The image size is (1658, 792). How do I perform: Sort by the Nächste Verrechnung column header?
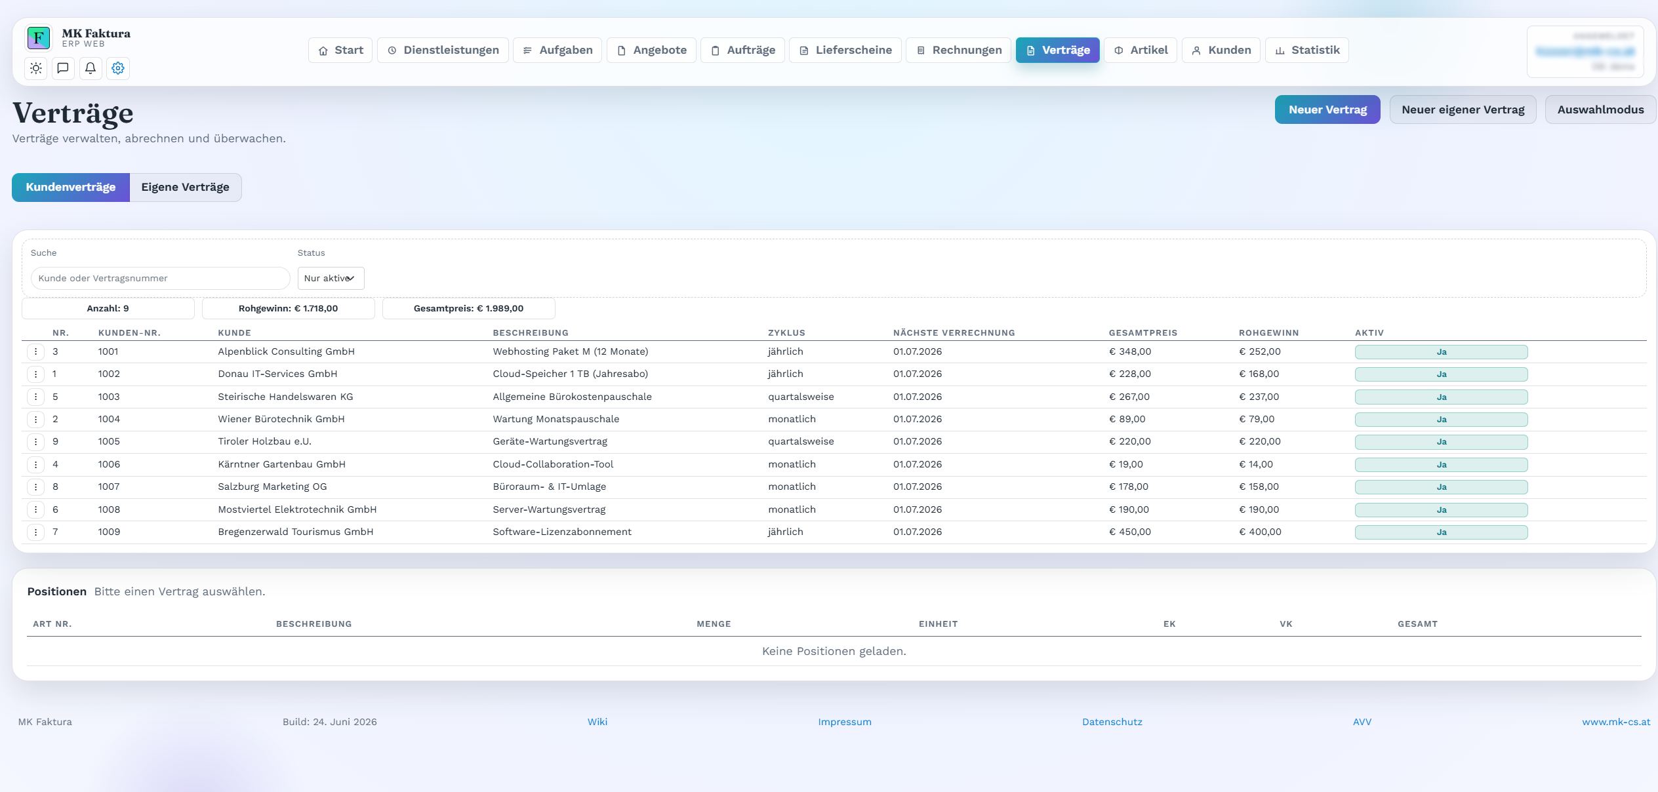pos(954,333)
